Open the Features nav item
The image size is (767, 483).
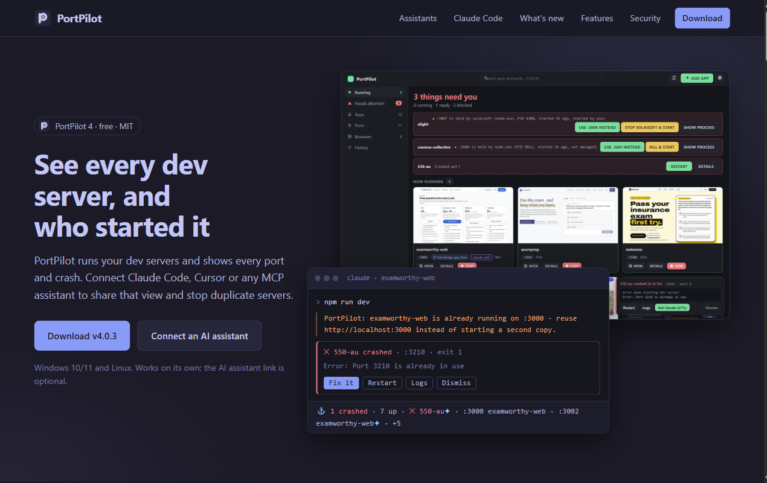[x=597, y=18]
